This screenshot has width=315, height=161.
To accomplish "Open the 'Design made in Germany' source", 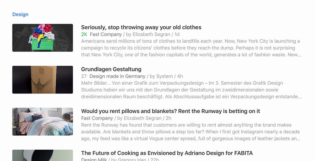I will tap(117, 76).
